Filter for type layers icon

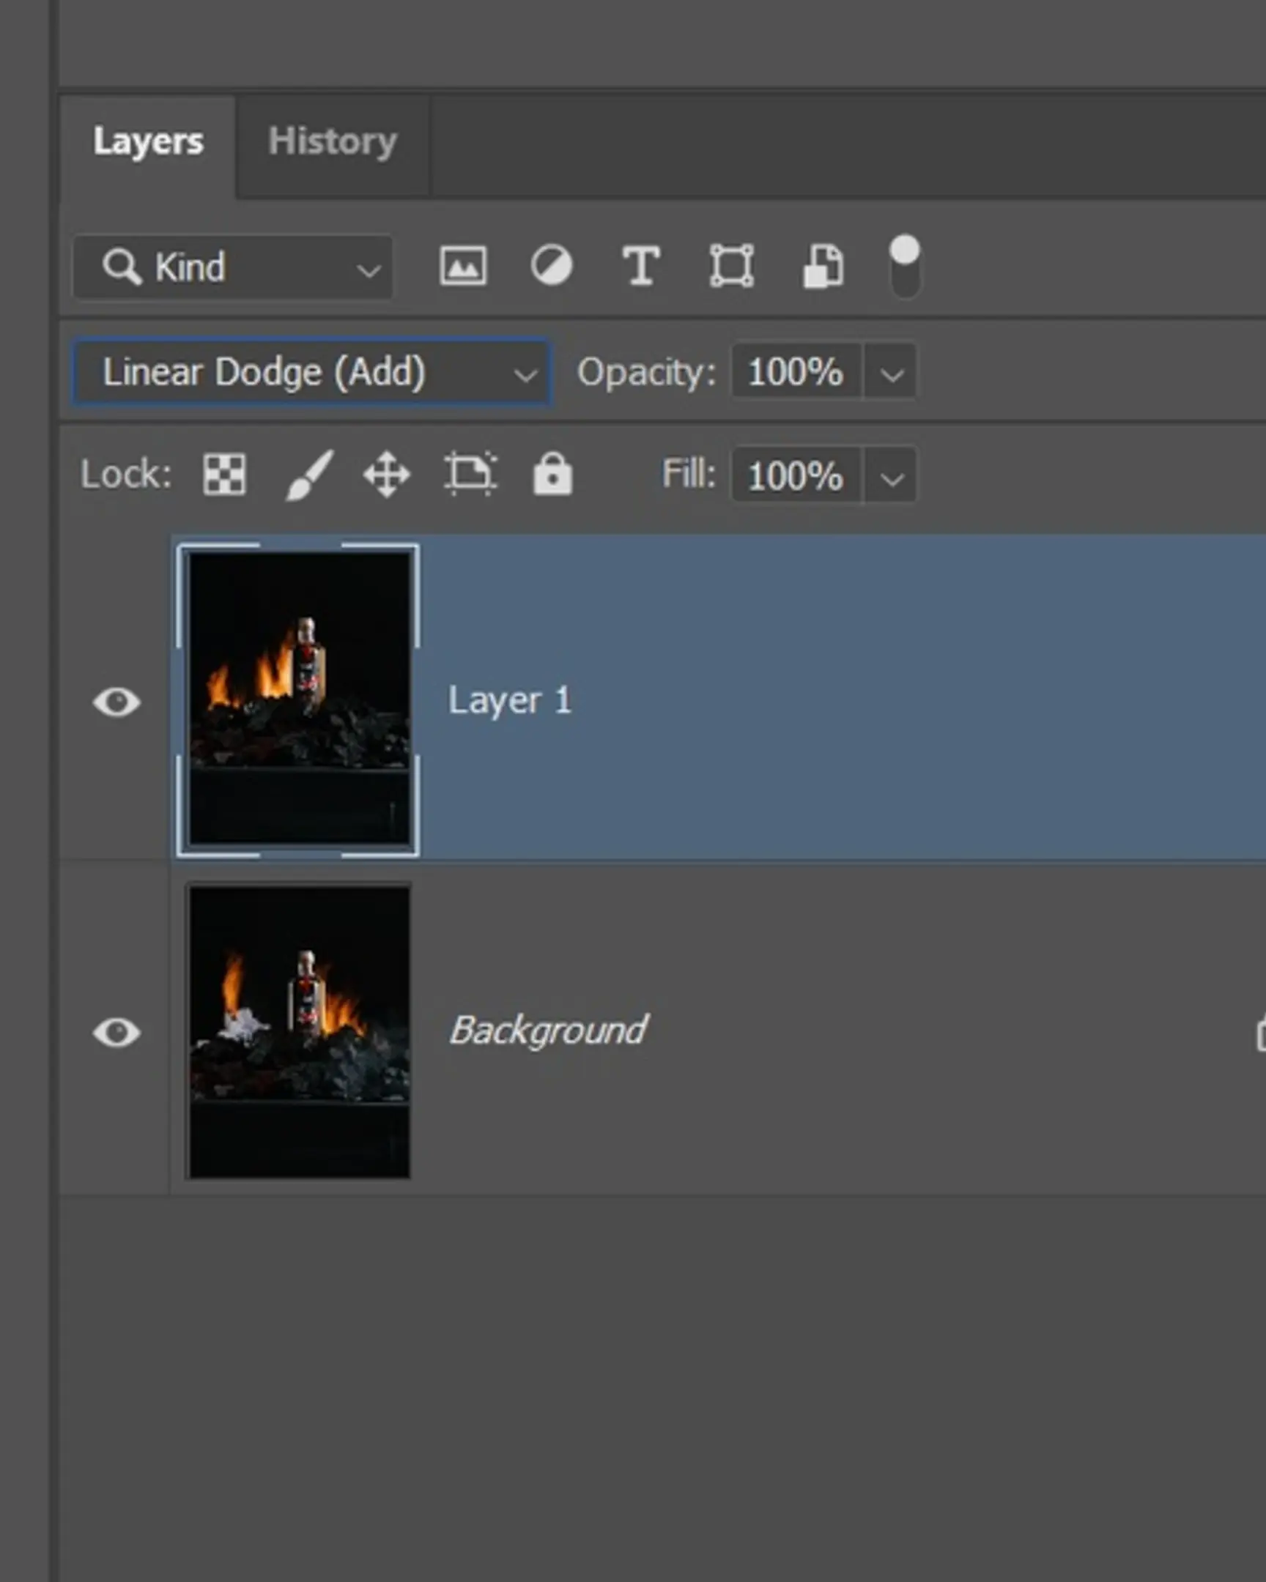pyautogui.click(x=641, y=266)
